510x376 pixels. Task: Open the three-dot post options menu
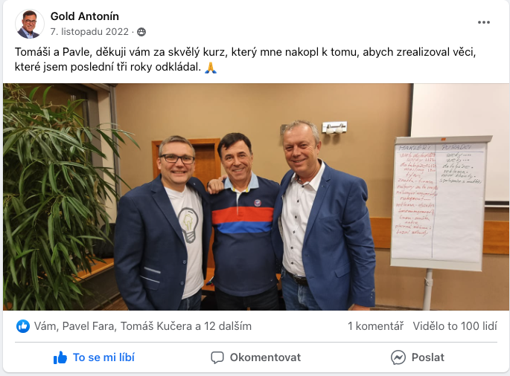point(484,22)
